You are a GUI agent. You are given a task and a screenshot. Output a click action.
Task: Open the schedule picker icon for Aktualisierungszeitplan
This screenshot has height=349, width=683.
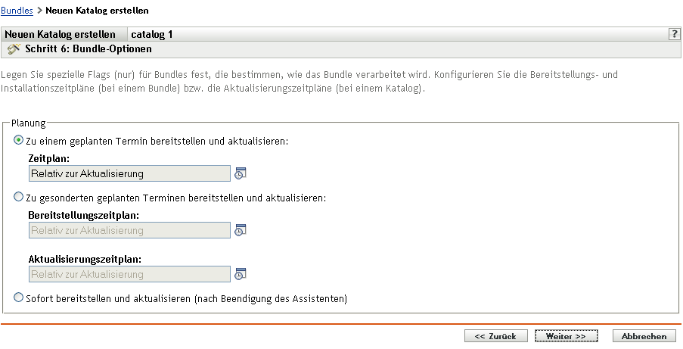click(x=241, y=273)
